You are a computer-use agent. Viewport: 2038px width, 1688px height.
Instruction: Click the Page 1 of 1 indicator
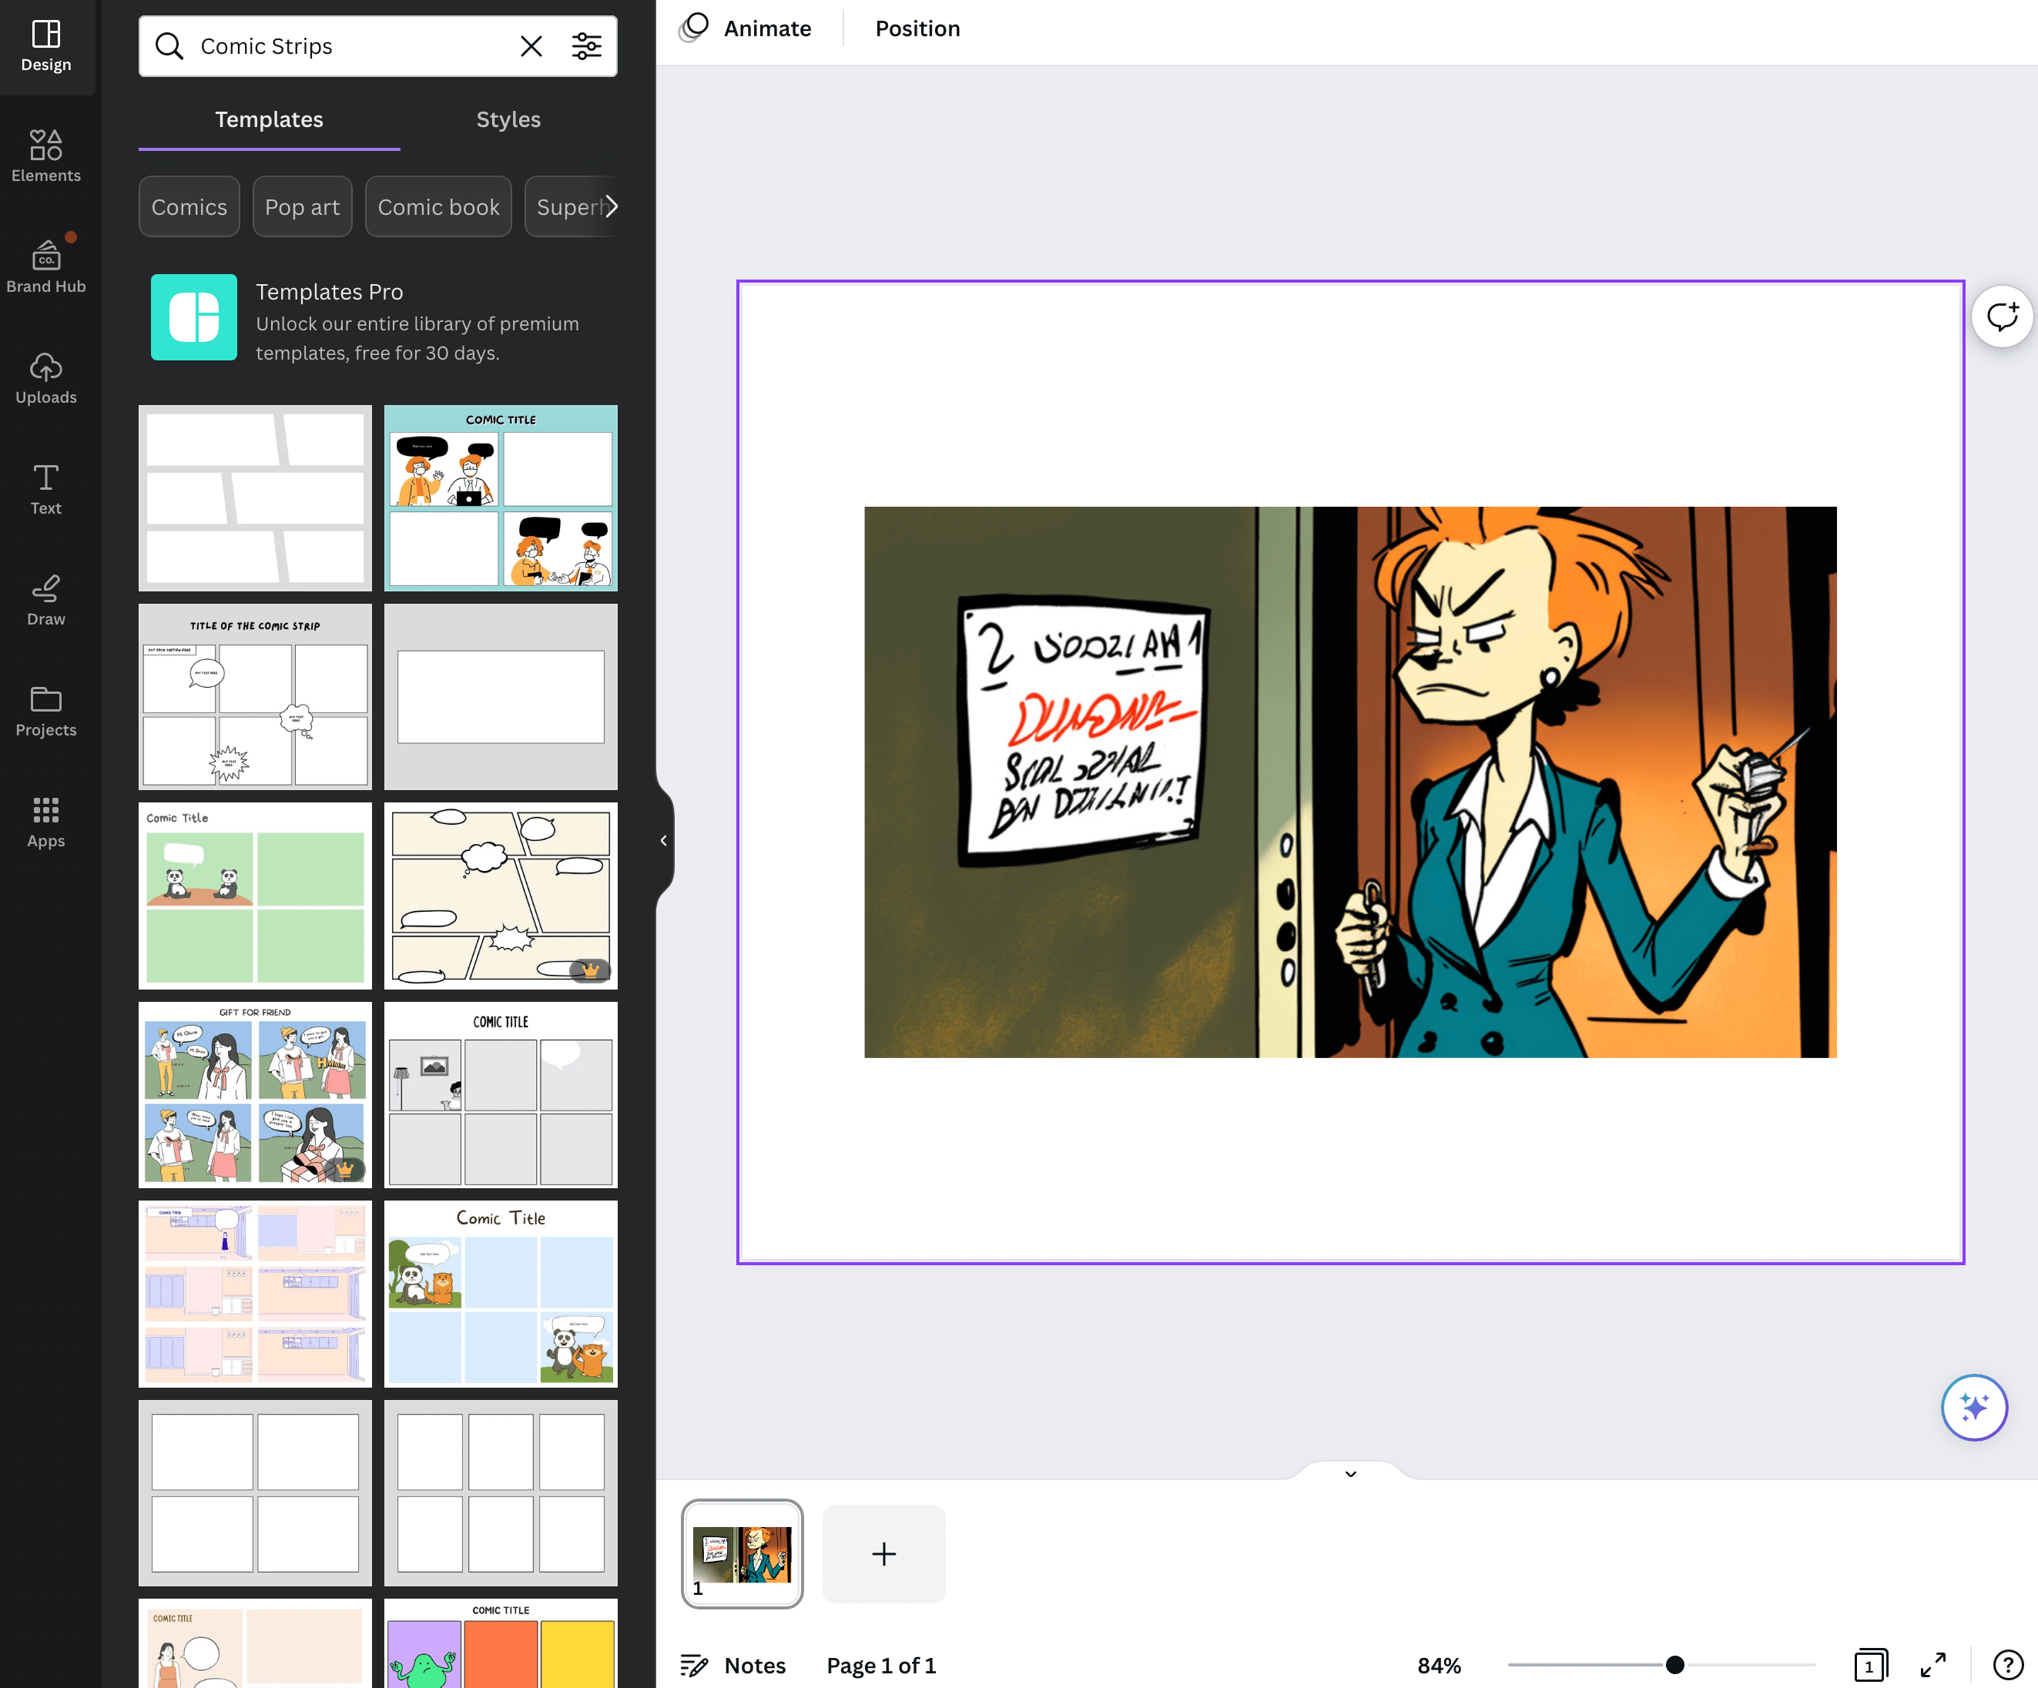[x=881, y=1665]
